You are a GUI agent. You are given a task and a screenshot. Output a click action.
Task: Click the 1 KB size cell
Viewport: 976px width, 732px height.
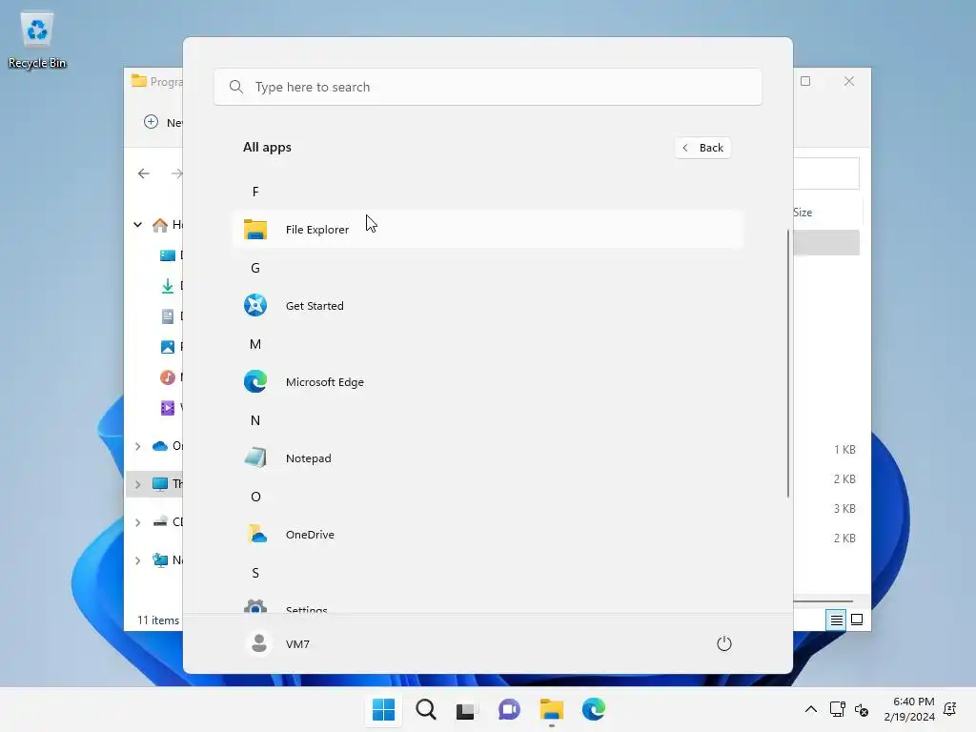[x=844, y=450]
